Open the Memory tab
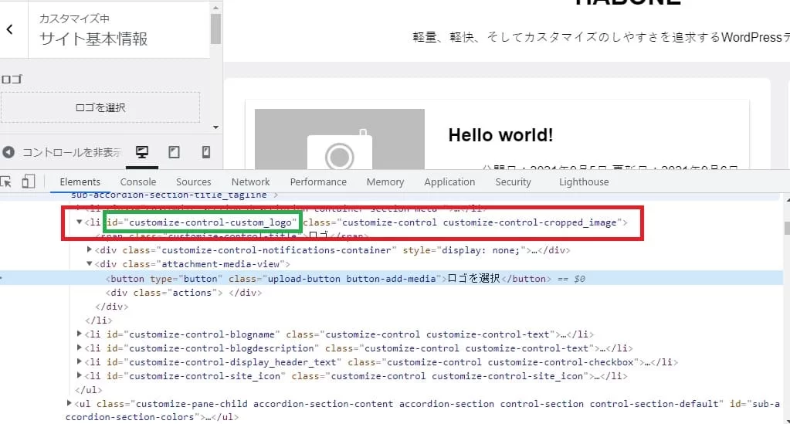This screenshot has width=790, height=424. pos(385,182)
